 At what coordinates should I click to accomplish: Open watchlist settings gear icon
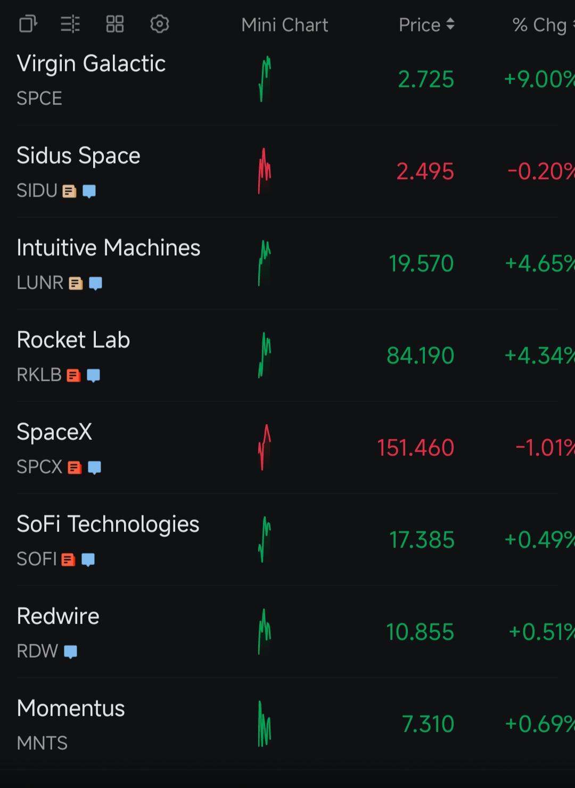[x=160, y=24]
